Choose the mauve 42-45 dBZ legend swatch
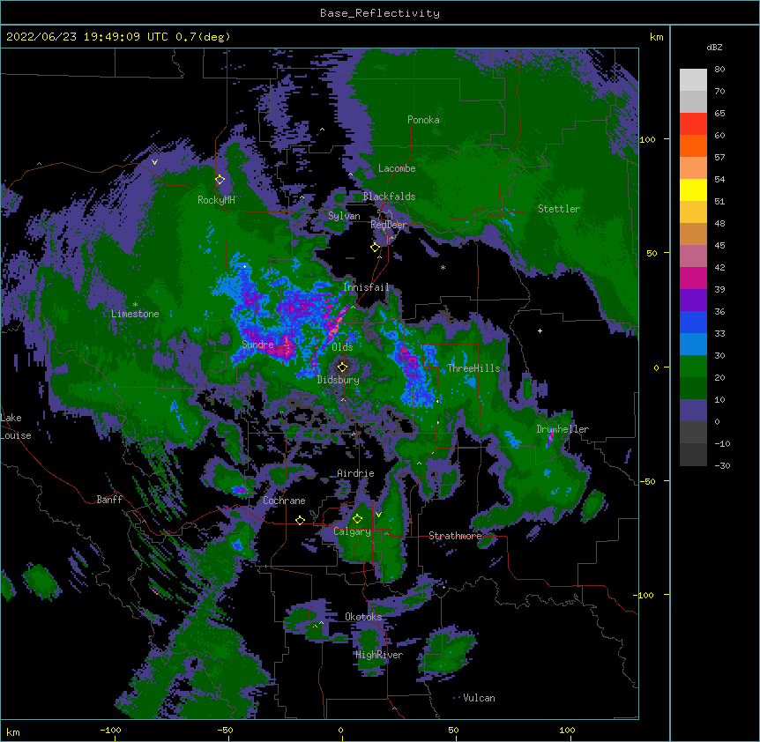This screenshot has height=742, width=760. (693, 256)
